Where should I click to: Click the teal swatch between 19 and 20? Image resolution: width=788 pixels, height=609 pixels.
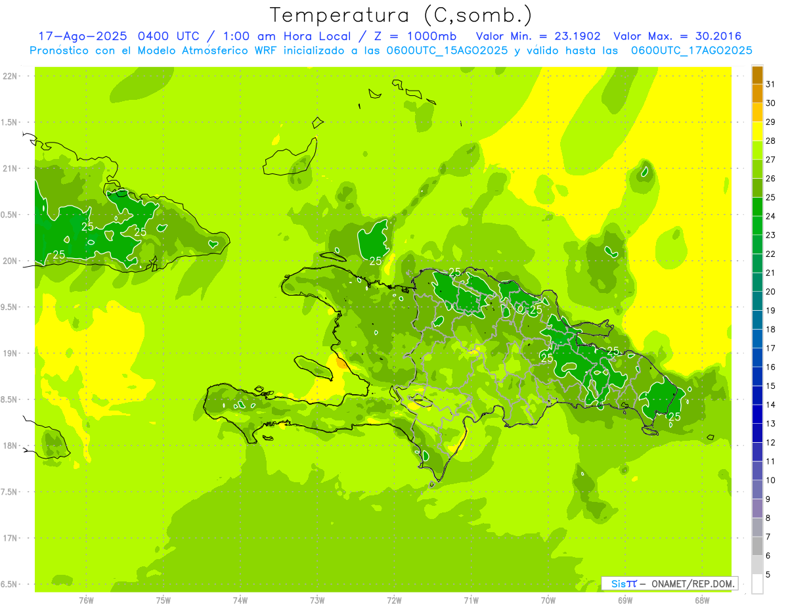[757, 301]
